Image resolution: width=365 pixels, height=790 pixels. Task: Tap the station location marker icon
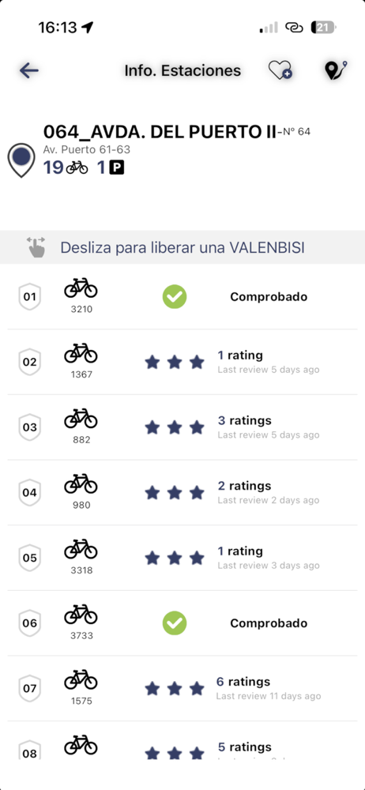coord(21,160)
